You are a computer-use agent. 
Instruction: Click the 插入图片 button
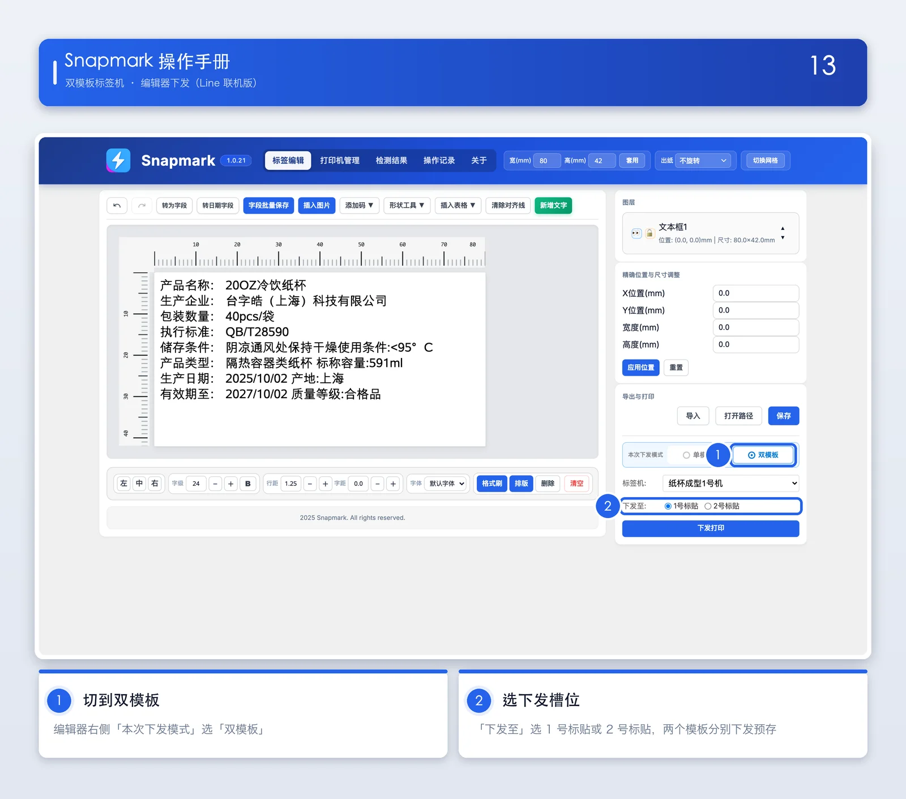[x=317, y=206]
